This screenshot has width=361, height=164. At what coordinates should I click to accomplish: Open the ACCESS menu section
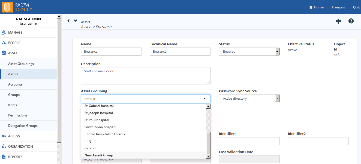tap(29, 136)
